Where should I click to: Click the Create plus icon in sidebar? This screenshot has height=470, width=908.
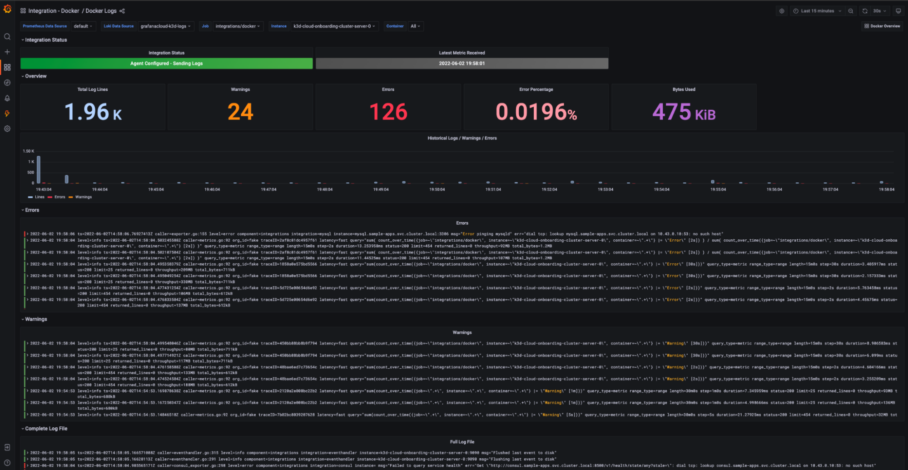click(7, 52)
